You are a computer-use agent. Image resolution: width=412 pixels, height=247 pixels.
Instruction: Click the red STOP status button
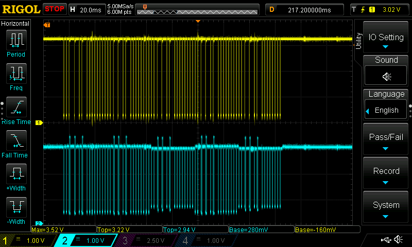(55, 9)
